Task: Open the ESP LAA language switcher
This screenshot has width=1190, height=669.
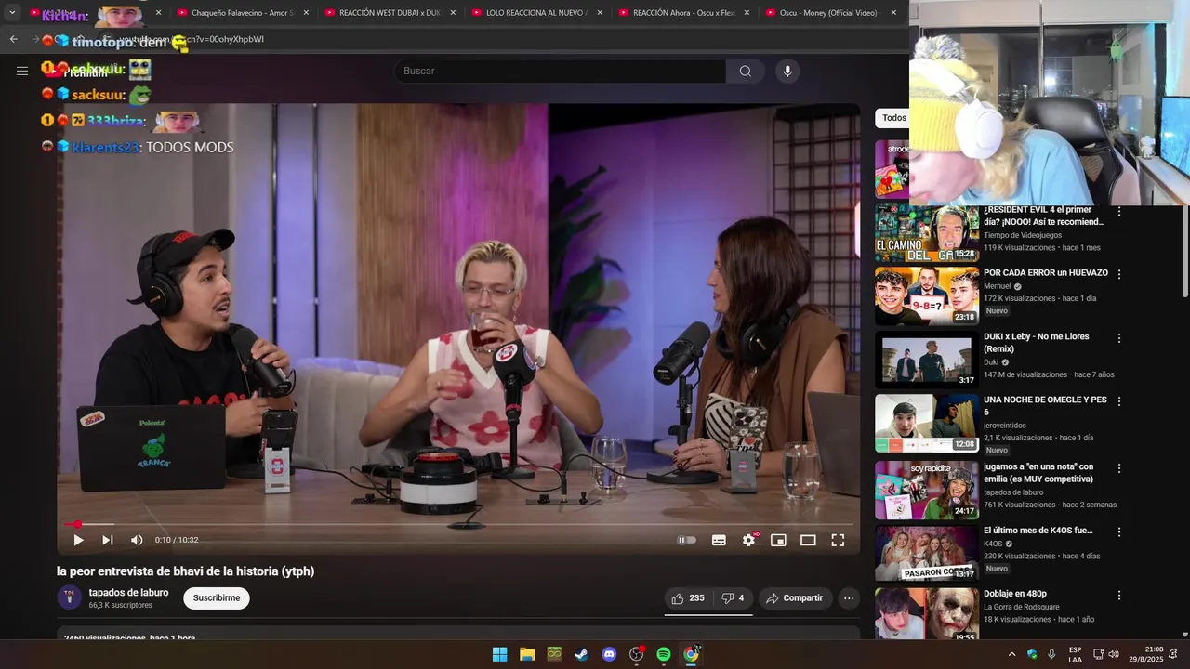Action: coord(1075,654)
